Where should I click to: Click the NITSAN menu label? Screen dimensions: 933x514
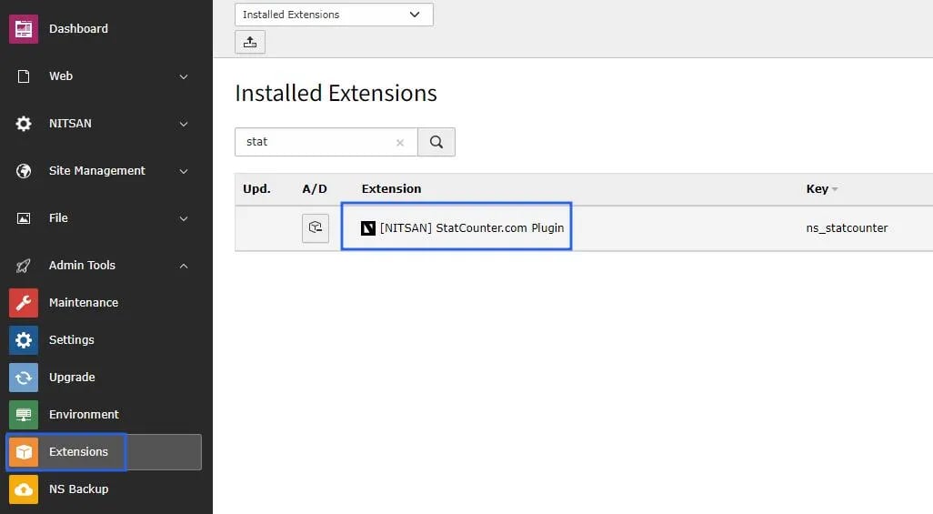pos(70,124)
